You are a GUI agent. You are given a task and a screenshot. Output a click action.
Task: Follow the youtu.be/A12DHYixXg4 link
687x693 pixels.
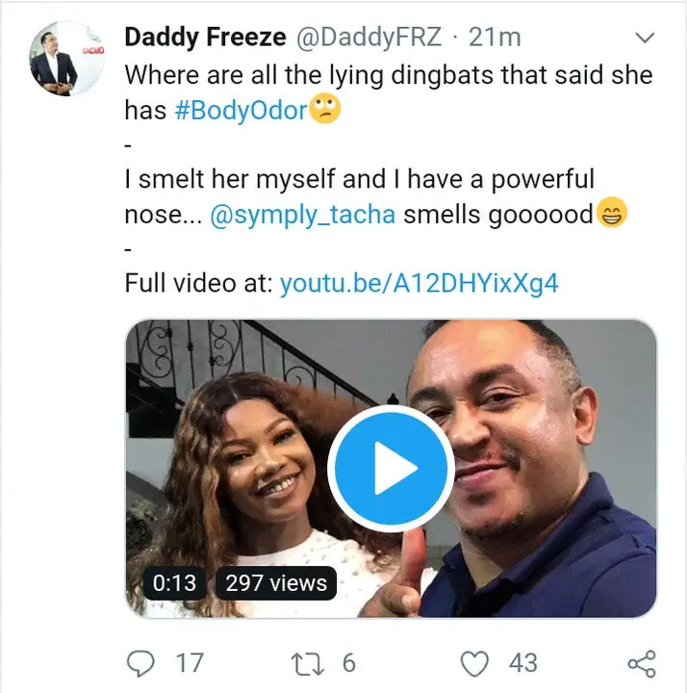(x=419, y=283)
